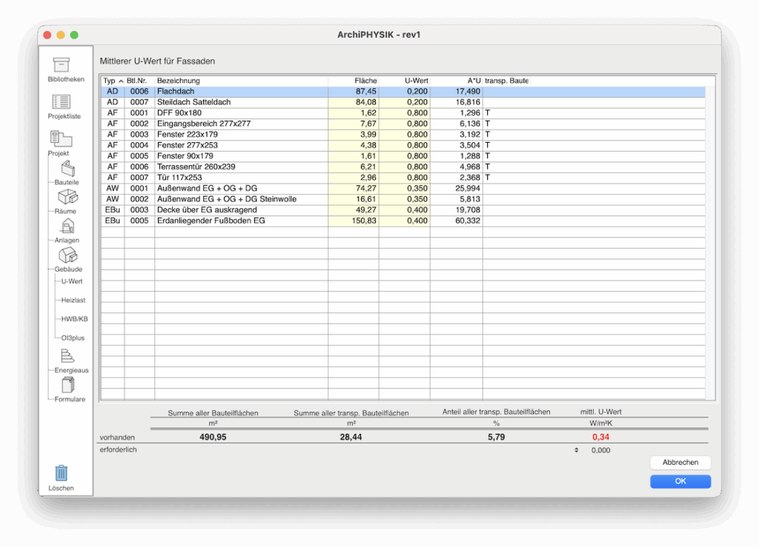Open the Bauteile section icon
759x547 pixels.
(x=67, y=168)
